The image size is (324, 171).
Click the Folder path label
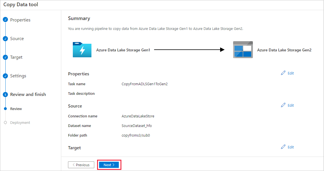point(78,135)
